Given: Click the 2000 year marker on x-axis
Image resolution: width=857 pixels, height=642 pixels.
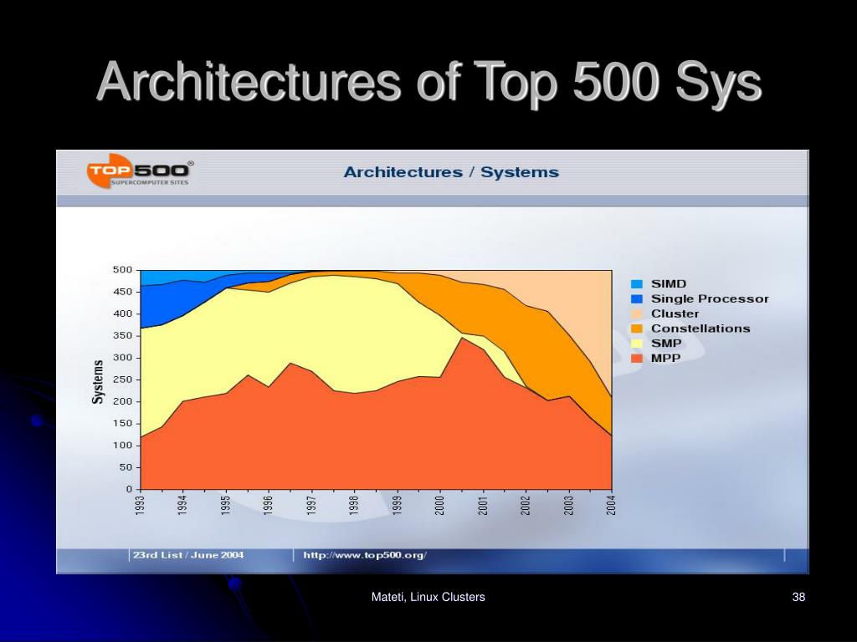Looking at the screenshot, I should 440,504.
